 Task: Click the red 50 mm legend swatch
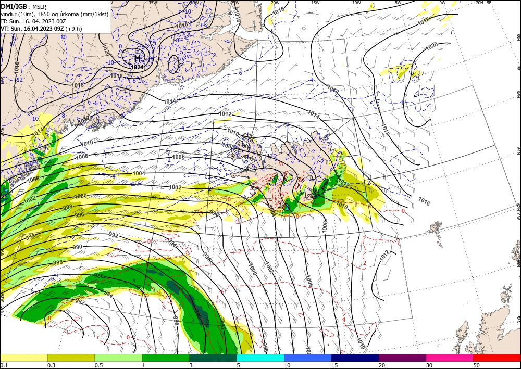[x=497, y=358]
